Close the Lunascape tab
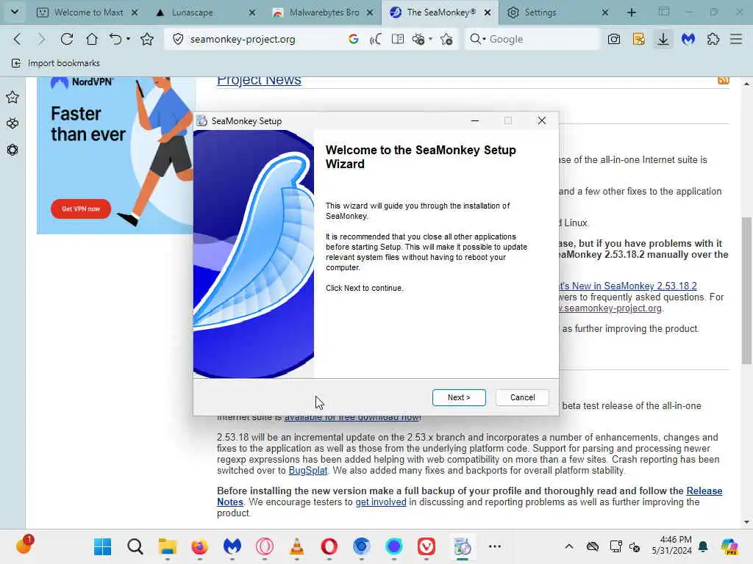The image size is (753, 564). click(x=252, y=12)
